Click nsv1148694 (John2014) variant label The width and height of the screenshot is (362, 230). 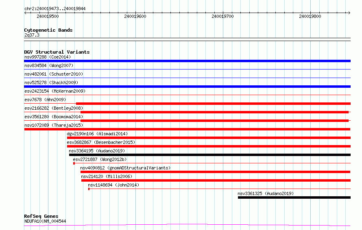(x=113, y=185)
